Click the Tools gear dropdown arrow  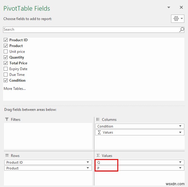[x=182, y=19]
